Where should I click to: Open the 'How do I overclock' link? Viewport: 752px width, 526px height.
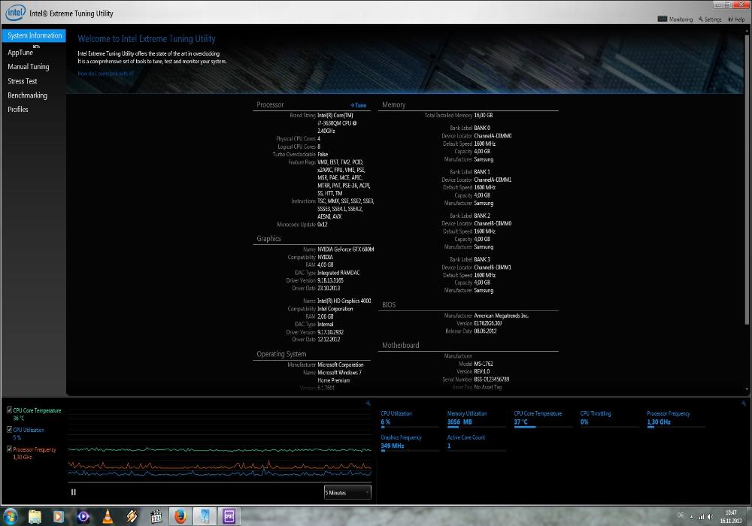click(106, 74)
